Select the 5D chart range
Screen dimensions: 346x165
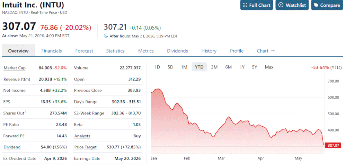(170, 67)
